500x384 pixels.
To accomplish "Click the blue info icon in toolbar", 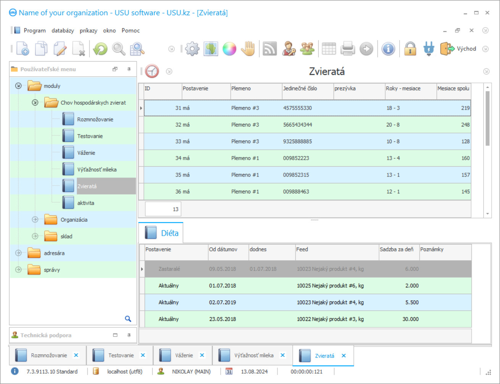I will [x=388, y=49].
